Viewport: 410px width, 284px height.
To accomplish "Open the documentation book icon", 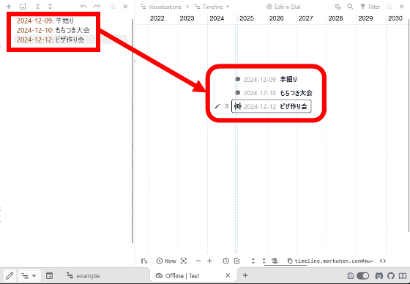I will (x=403, y=276).
